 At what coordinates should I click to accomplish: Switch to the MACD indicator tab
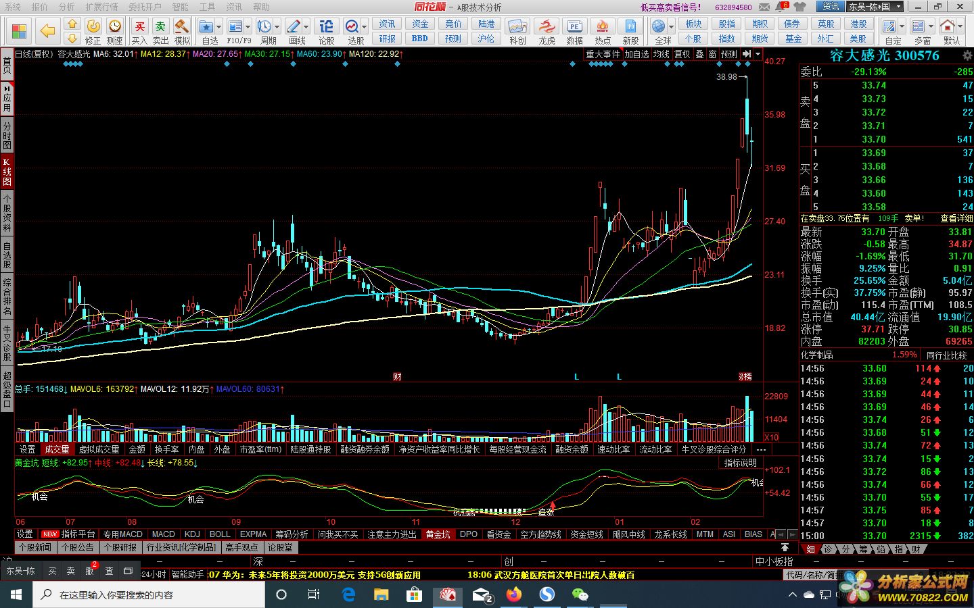point(163,534)
